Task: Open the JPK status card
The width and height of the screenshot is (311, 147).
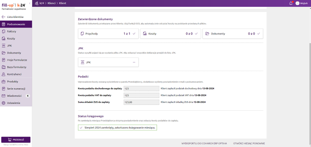Action: click(x=108, y=62)
